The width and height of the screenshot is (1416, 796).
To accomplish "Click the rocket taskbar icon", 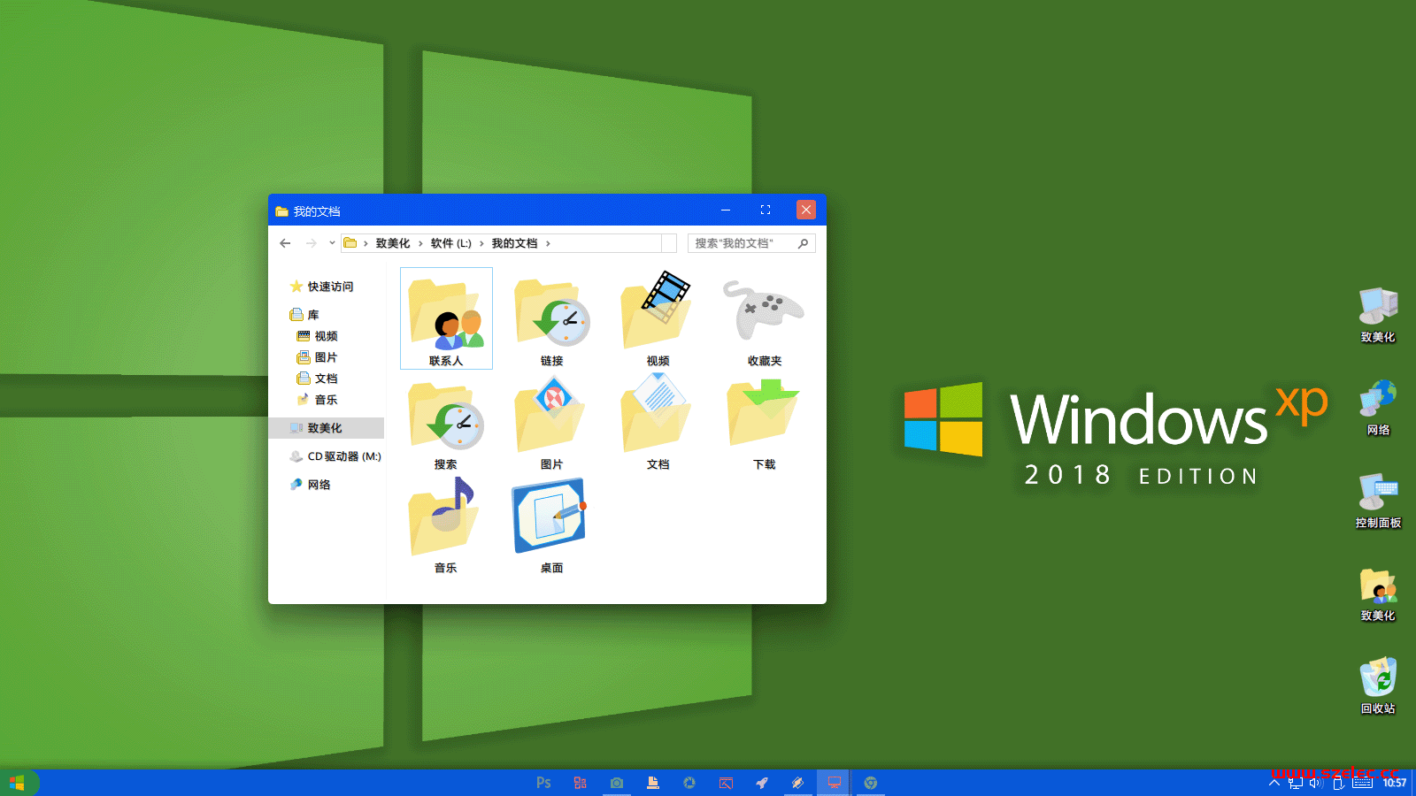I will 762,783.
